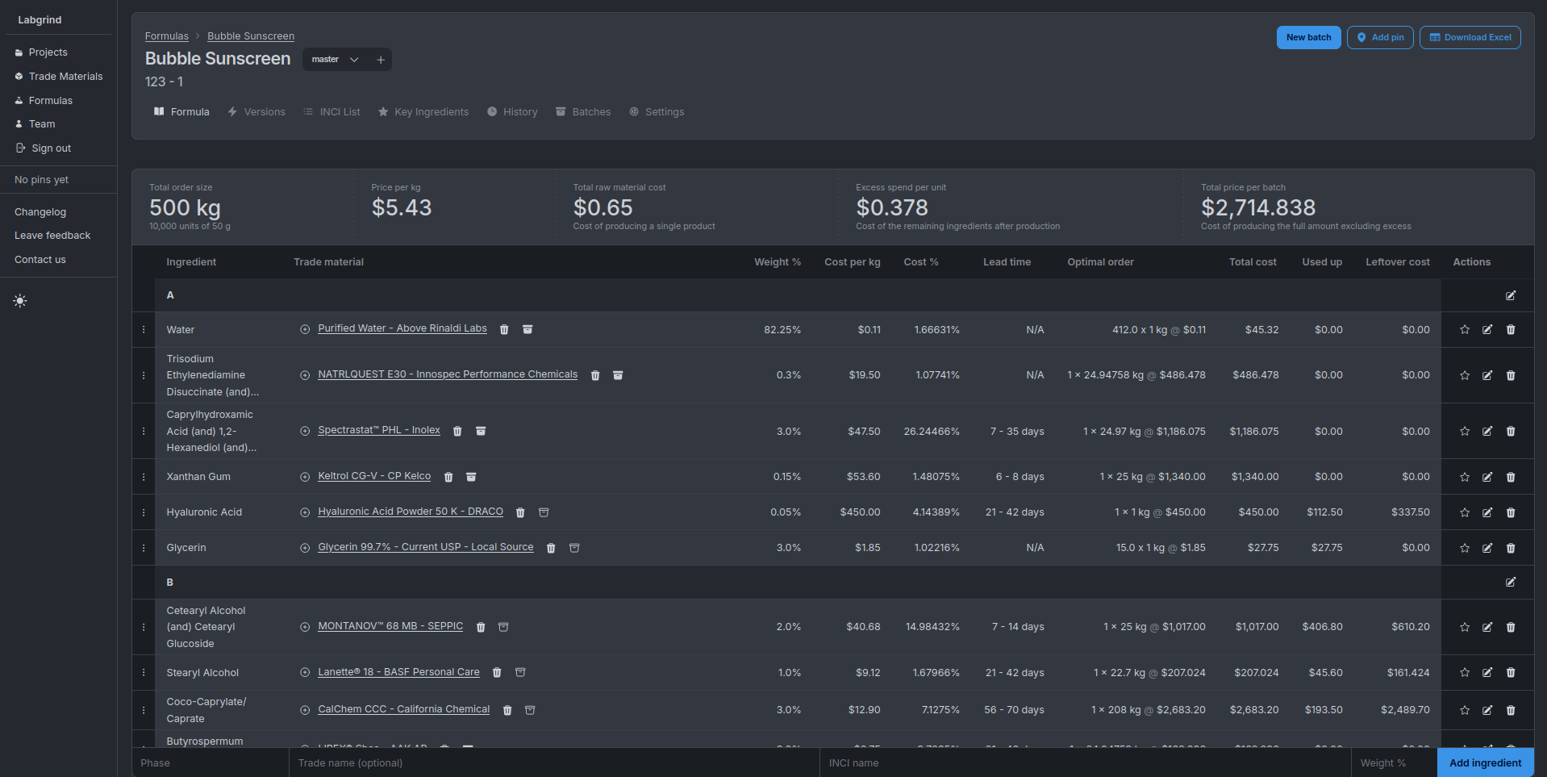The width and height of the screenshot is (1547, 777).
Task: Click the New batch button
Action: (x=1307, y=37)
